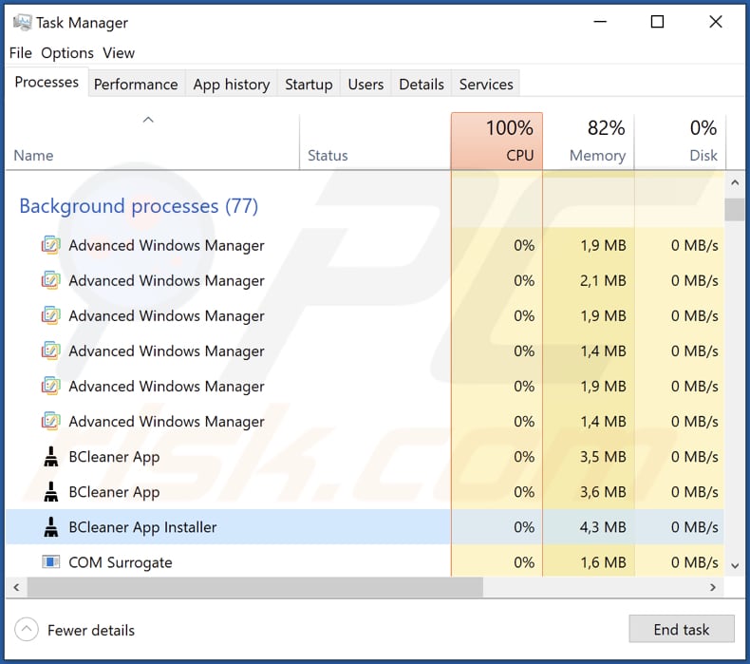The height and width of the screenshot is (664, 750).
Task: Select the BCleaner App Installer process row
Action: coord(365,526)
